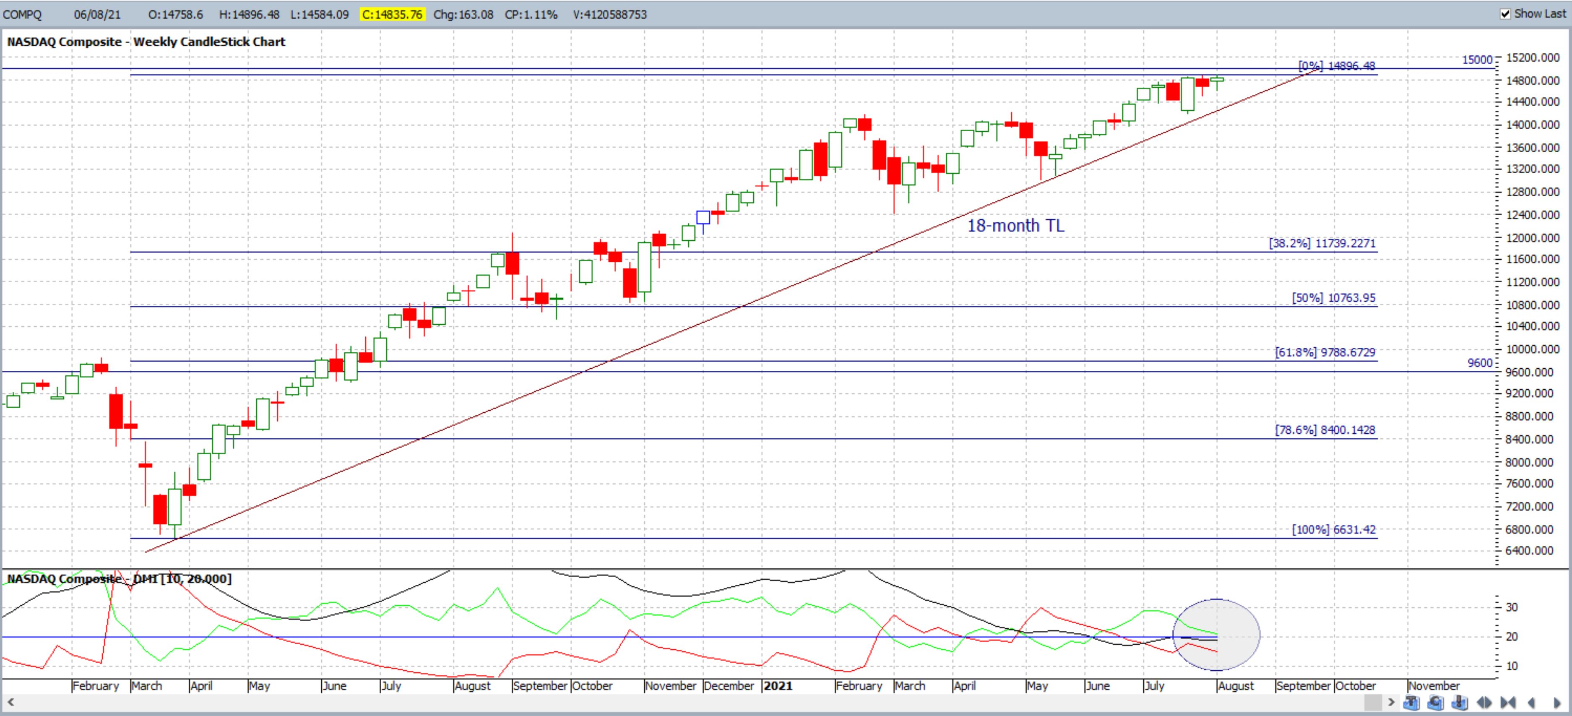Click the scrollbar right arrow
Image resolution: width=1572 pixels, height=716 pixels.
pos(1391,703)
